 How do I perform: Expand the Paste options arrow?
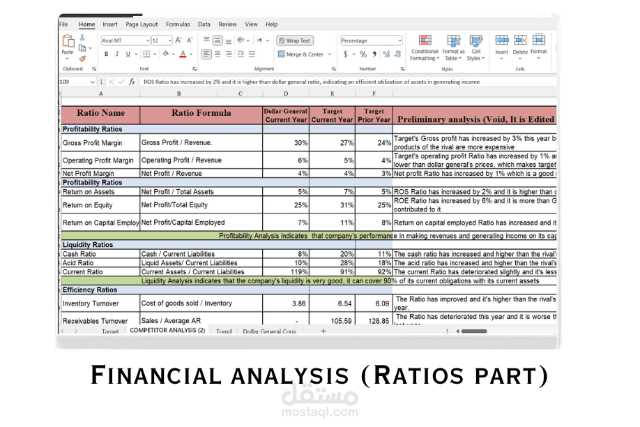(x=68, y=59)
